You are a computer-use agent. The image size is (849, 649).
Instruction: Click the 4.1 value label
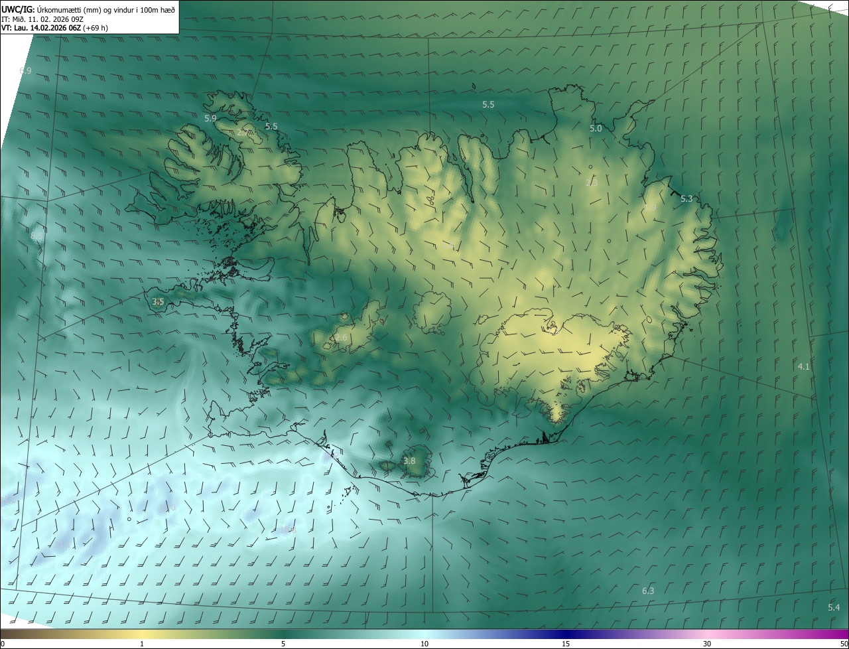pyautogui.click(x=803, y=366)
